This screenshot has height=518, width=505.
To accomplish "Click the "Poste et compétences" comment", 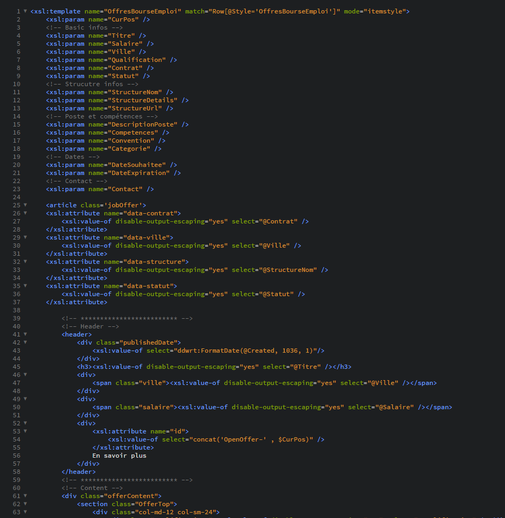I will coord(102,116).
